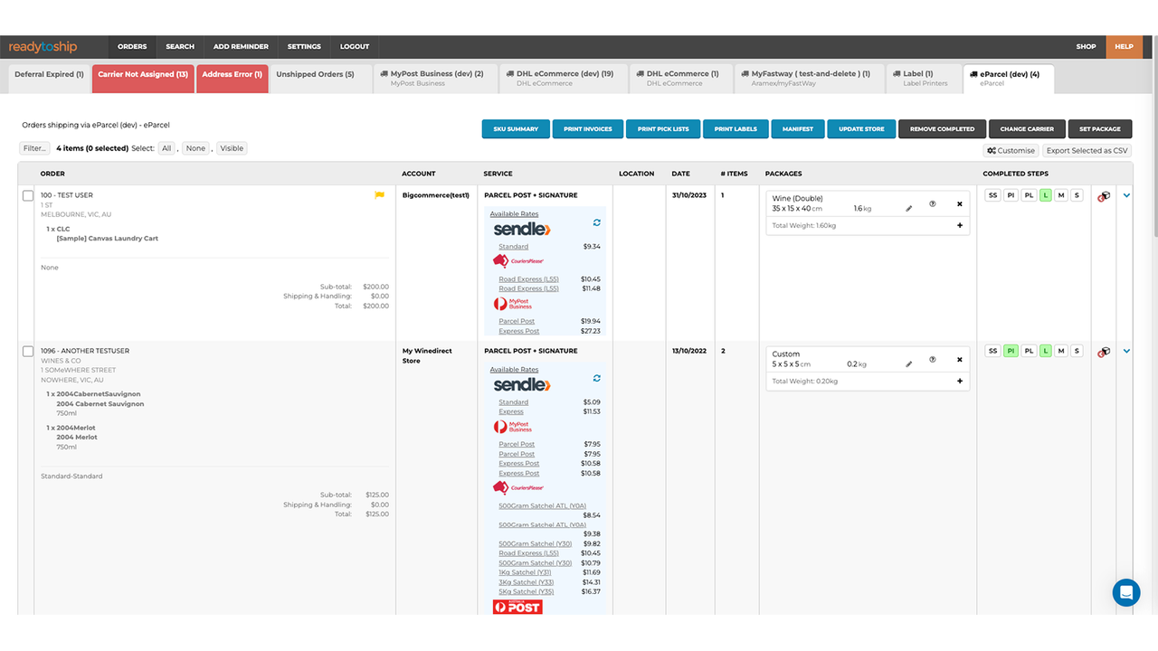Screen dimensions: 1158x651
Task: Refresh Sendle available rates for order 100
Action: pos(595,222)
